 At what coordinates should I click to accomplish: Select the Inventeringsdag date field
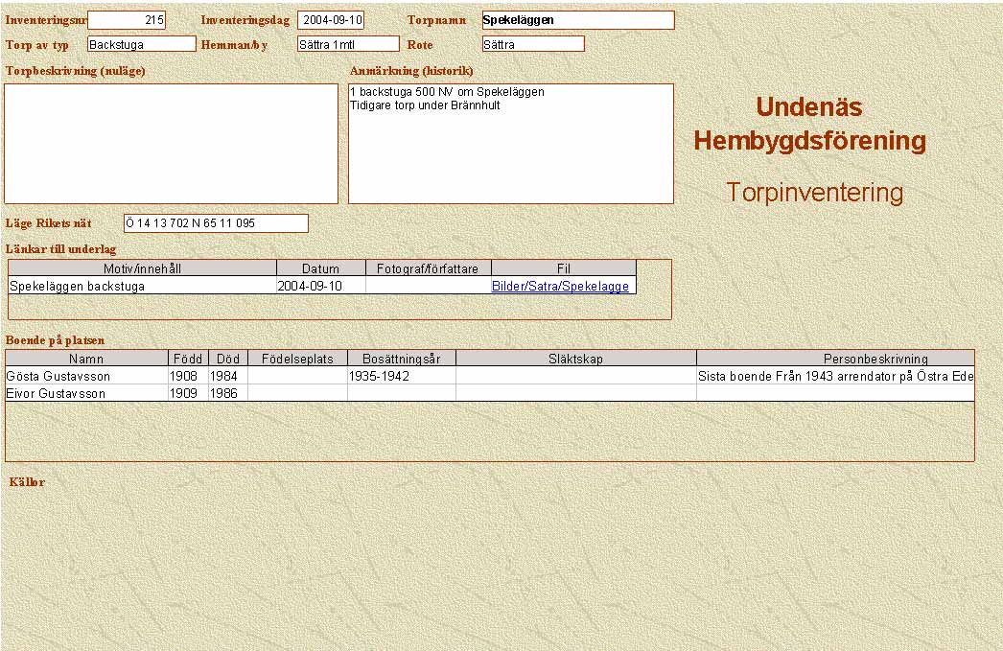coord(331,20)
